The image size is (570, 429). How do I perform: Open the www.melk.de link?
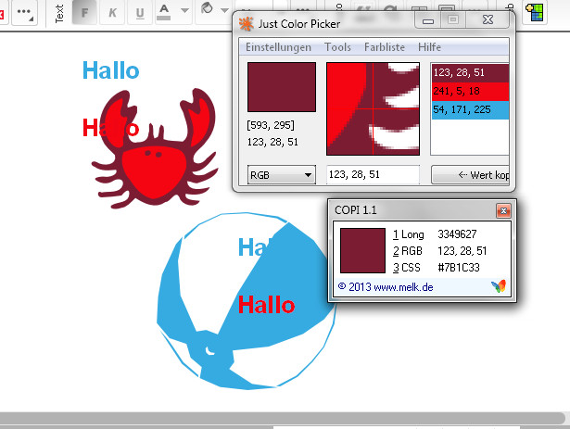coord(403,287)
